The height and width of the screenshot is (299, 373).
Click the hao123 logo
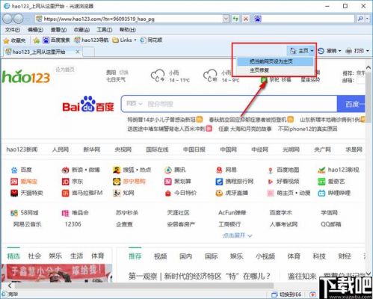(x=26, y=77)
